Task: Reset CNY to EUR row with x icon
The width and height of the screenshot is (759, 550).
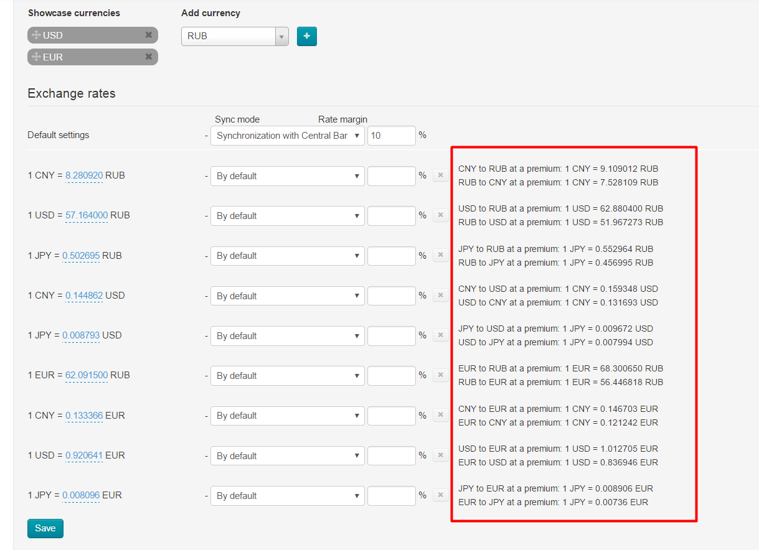Action: 440,415
